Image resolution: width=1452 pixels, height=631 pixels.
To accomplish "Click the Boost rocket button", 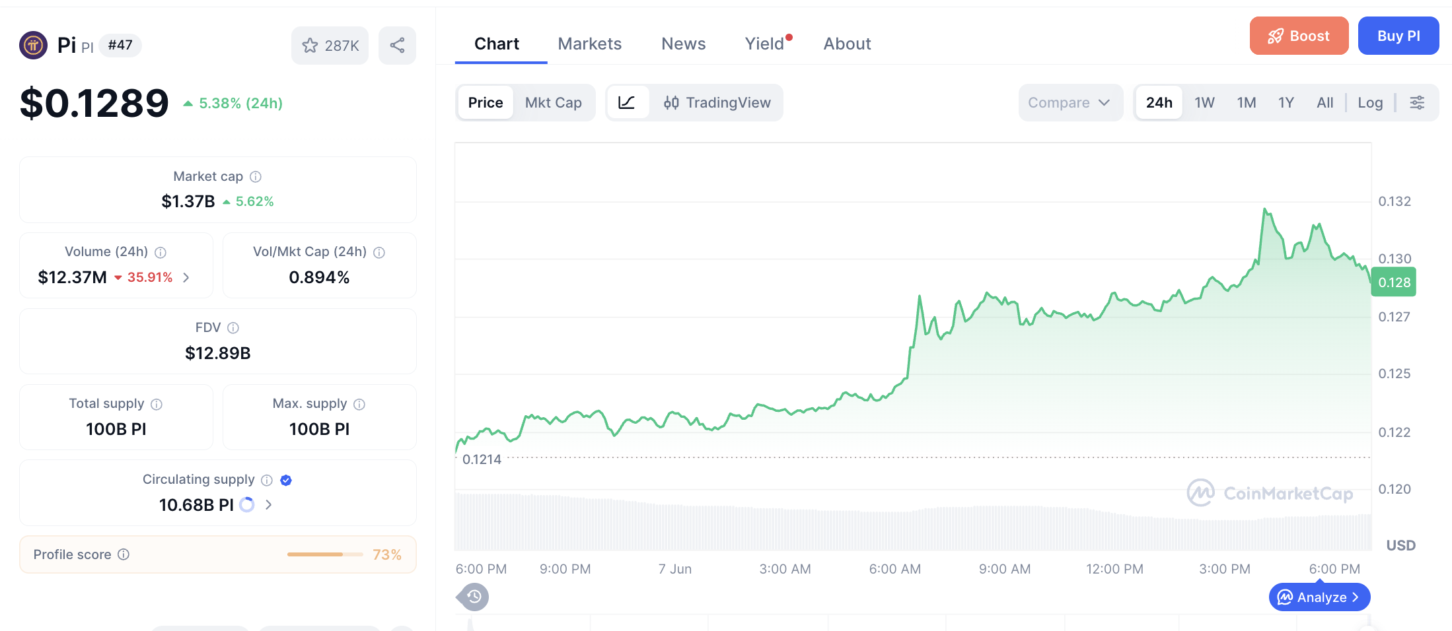I will pyautogui.click(x=1299, y=36).
